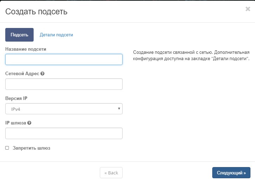Image resolution: width=255 pixels, height=180 pixels.
Task: Focus the Название подсети text field
Action: (x=64, y=59)
